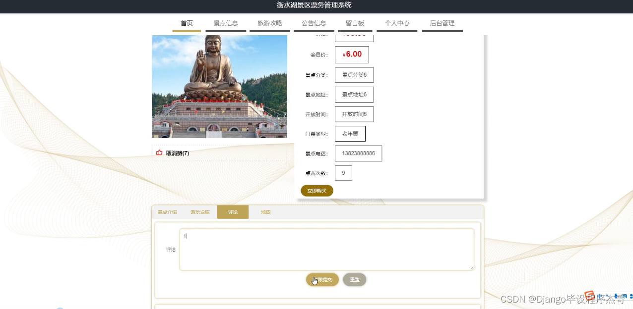Click the CSDN logo icon in the watermark
This screenshot has width=633, height=309.
click(590, 296)
